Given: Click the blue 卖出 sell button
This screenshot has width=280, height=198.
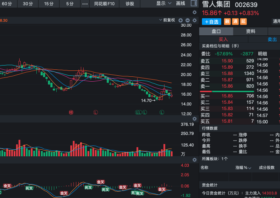Looking at the screenshot, I should (x=272, y=39).
